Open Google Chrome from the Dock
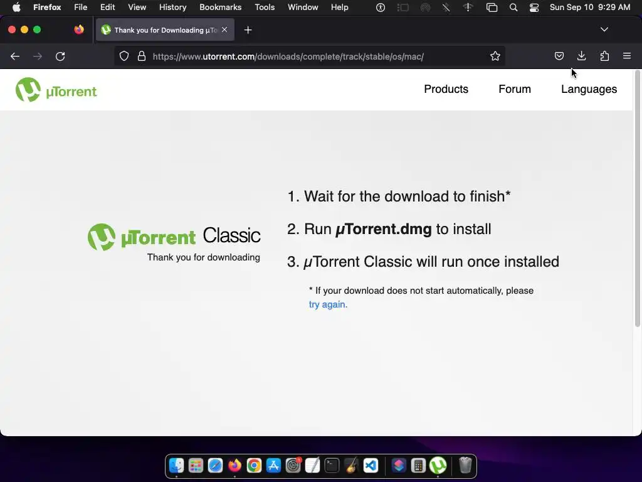Screen dimensions: 642x482 click(x=254, y=465)
